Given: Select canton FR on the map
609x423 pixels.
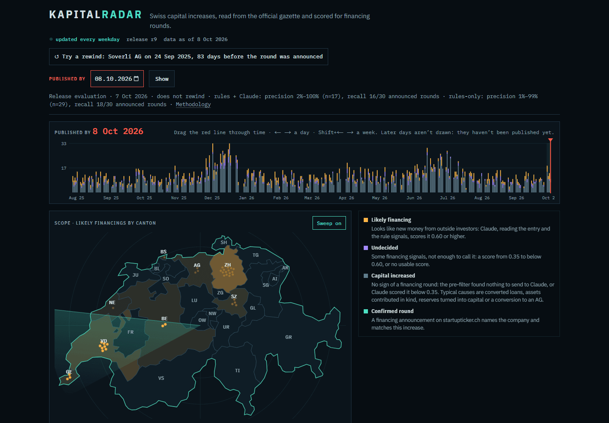Looking at the screenshot, I should (x=130, y=332).
